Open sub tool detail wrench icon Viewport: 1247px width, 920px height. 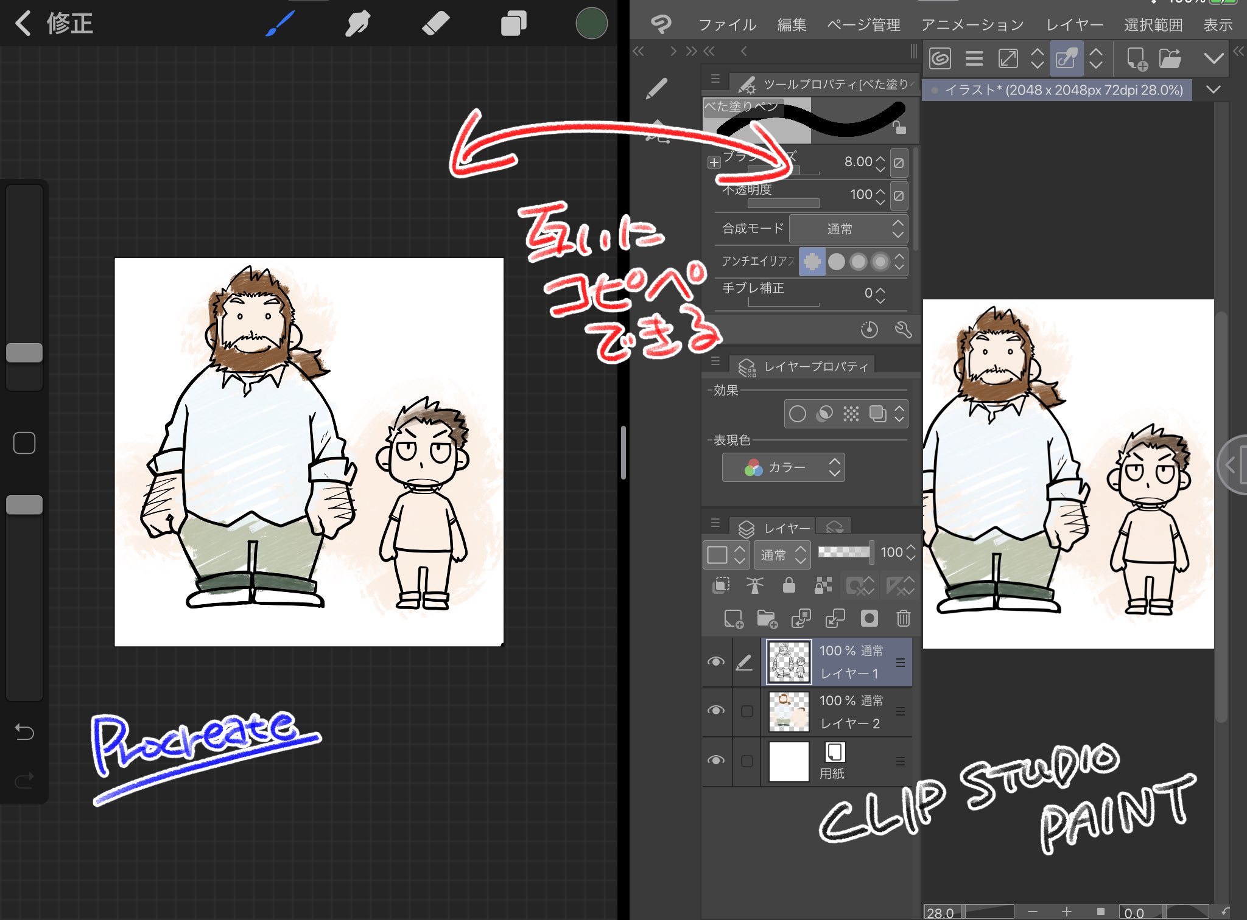[903, 330]
